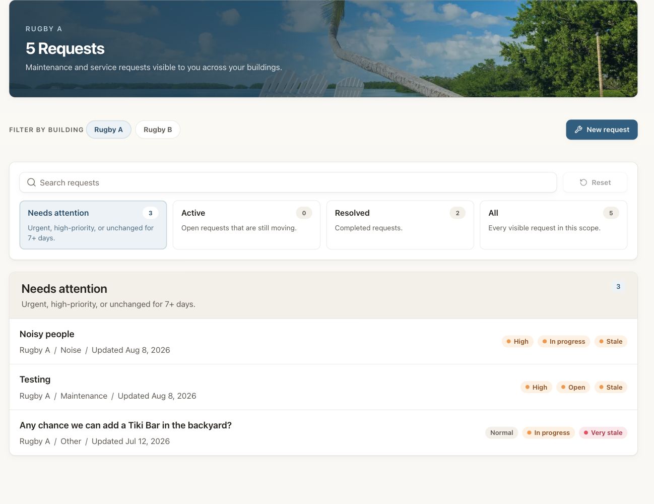Open the Noisy people request
The image size is (654, 504).
[x=323, y=341]
